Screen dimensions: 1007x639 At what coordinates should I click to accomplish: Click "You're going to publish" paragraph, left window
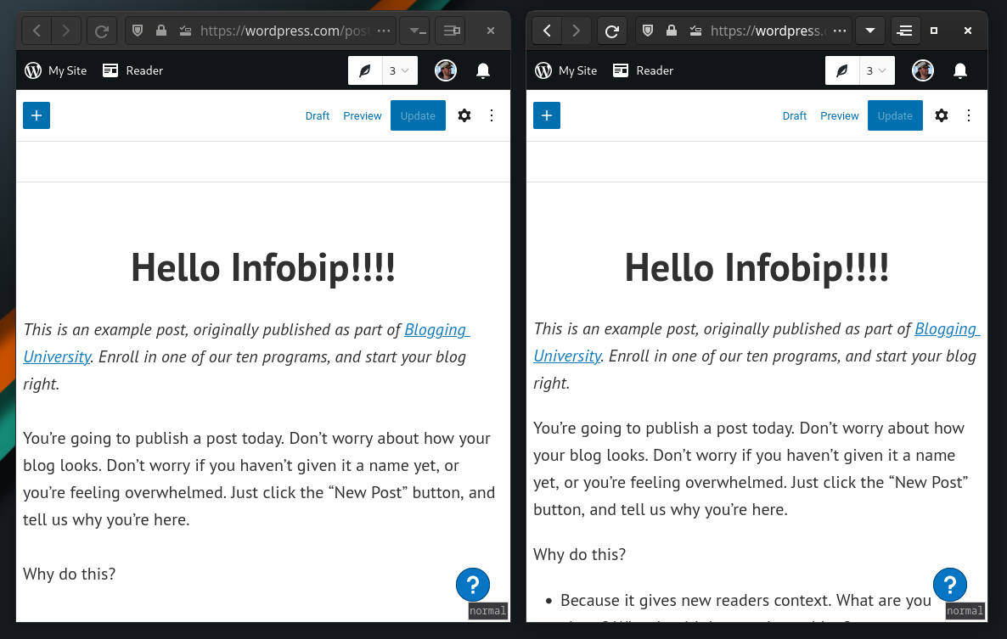click(x=260, y=479)
